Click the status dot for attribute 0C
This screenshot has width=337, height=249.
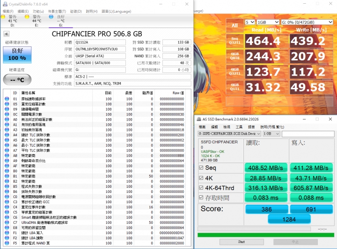click(x=7, y=114)
